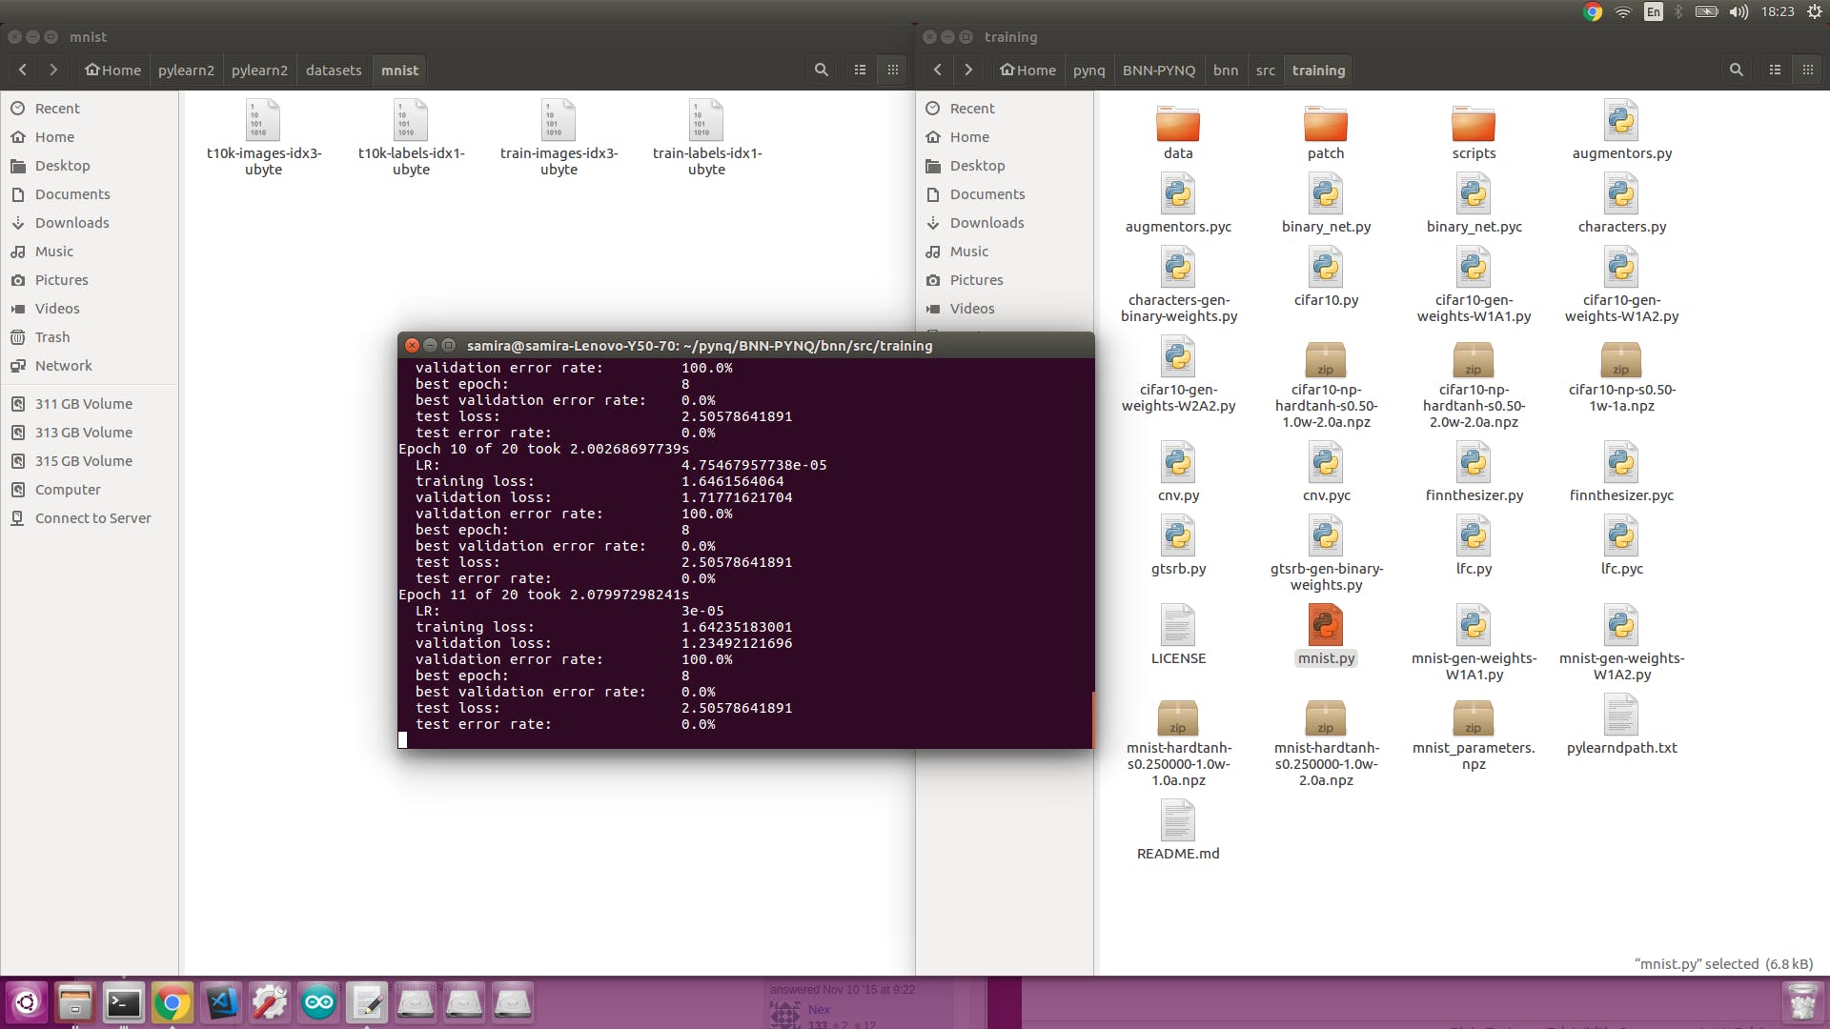Image resolution: width=1830 pixels, height=1029 pixels.
Task: Switch mnist window to list view
Action: (860, 70)
